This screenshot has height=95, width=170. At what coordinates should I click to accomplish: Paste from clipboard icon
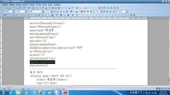(43, 8)
